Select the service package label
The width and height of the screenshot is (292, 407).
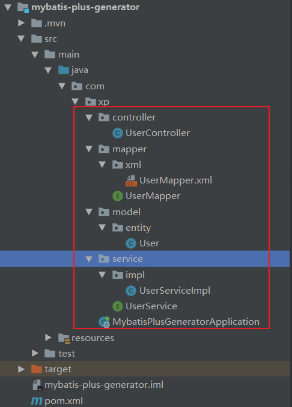click(127, 259)
